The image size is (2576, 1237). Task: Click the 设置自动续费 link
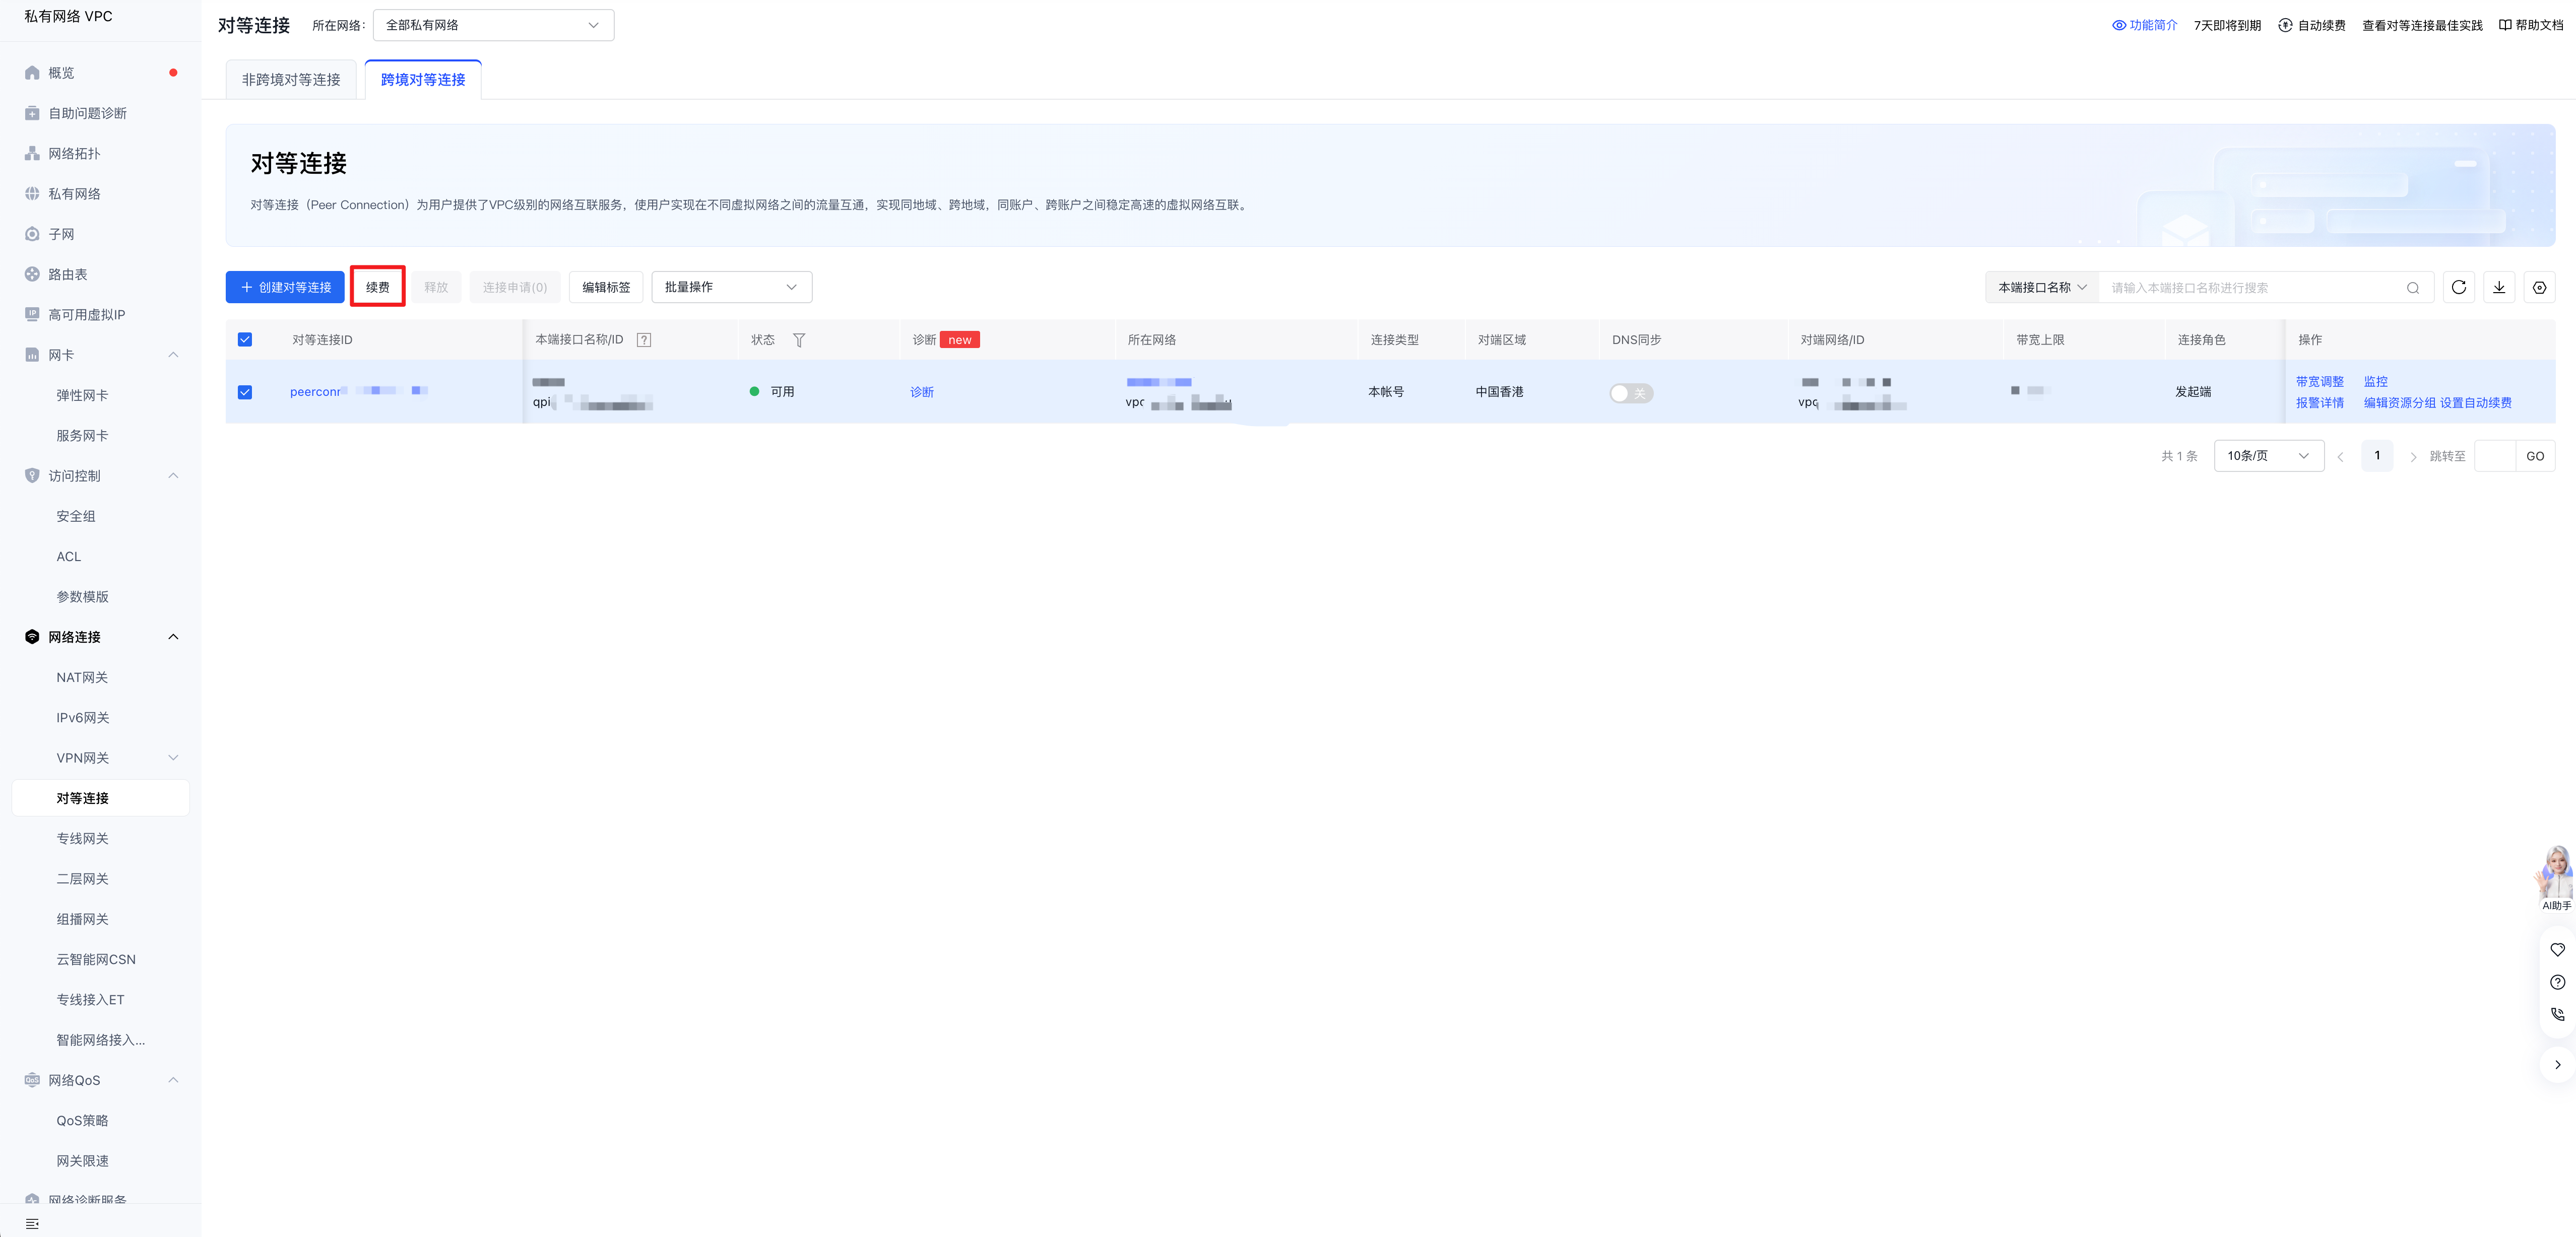2476,402
